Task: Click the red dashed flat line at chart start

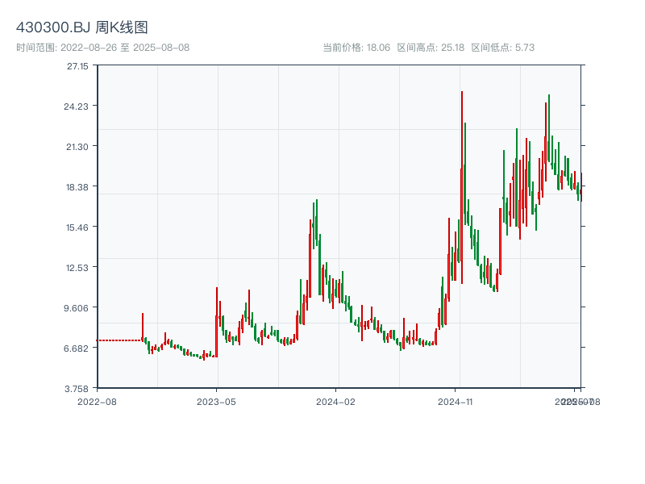Action: [x=119, y=340]
